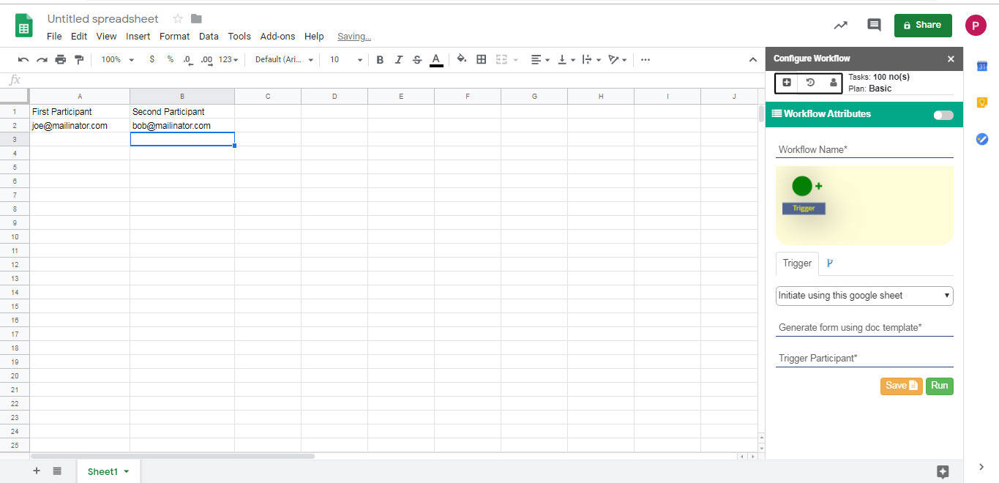Open the activity dashboard trend icon

(840, 25)
